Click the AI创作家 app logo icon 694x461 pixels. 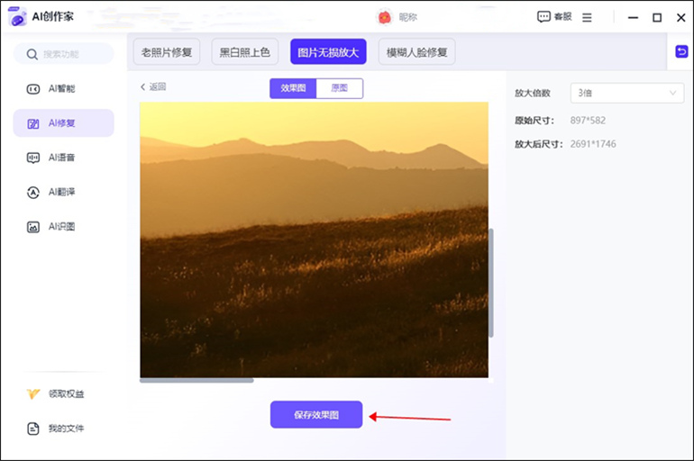[x=17, y=17]
